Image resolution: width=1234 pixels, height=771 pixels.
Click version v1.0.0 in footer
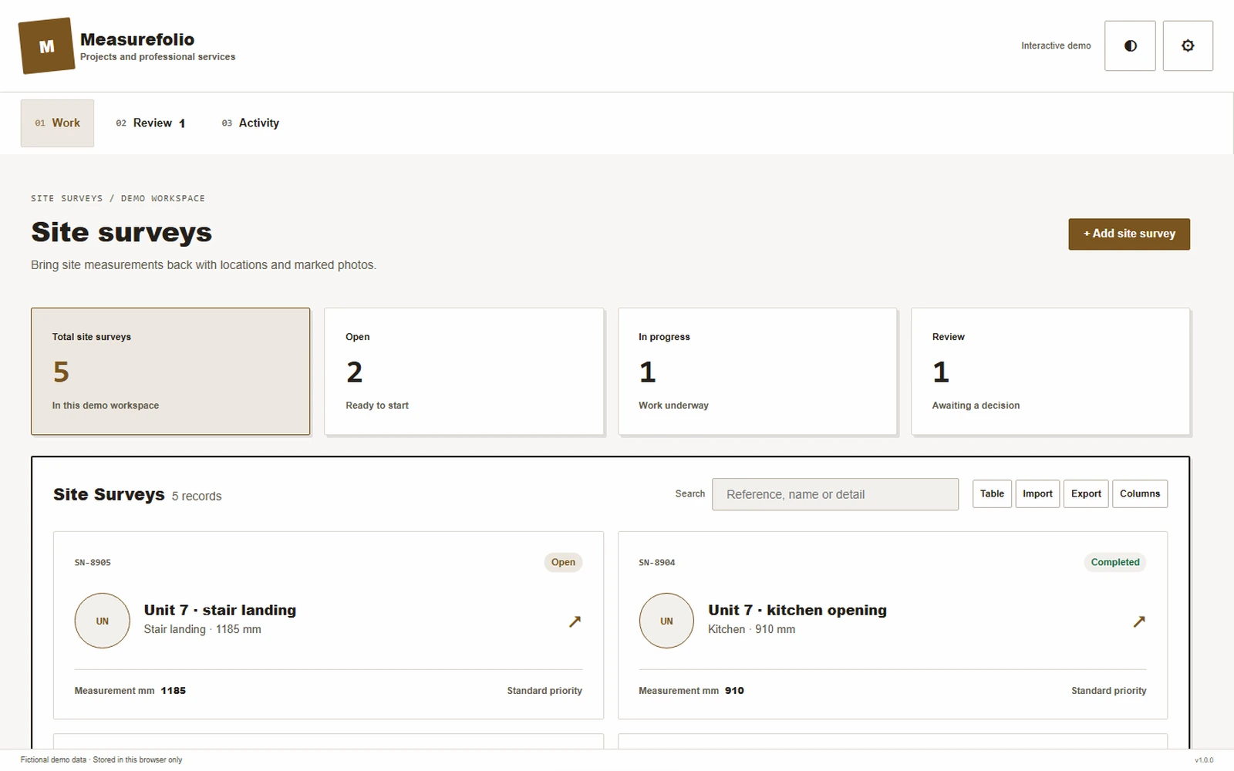pos(1204,760)
